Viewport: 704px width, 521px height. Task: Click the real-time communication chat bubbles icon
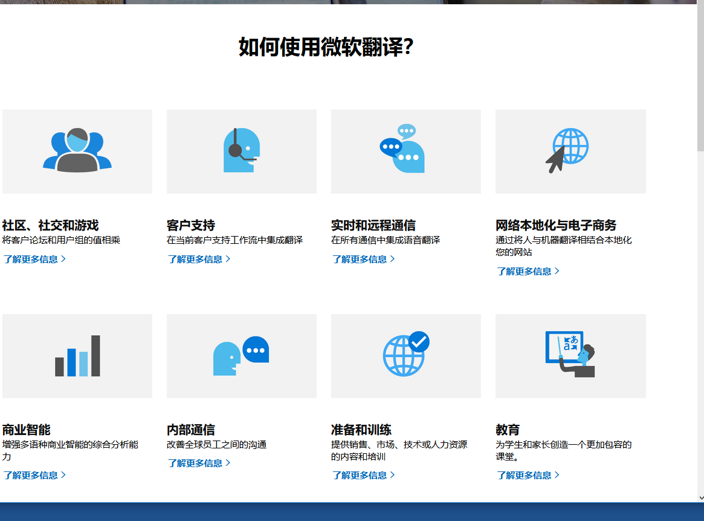tap(402, 149)
